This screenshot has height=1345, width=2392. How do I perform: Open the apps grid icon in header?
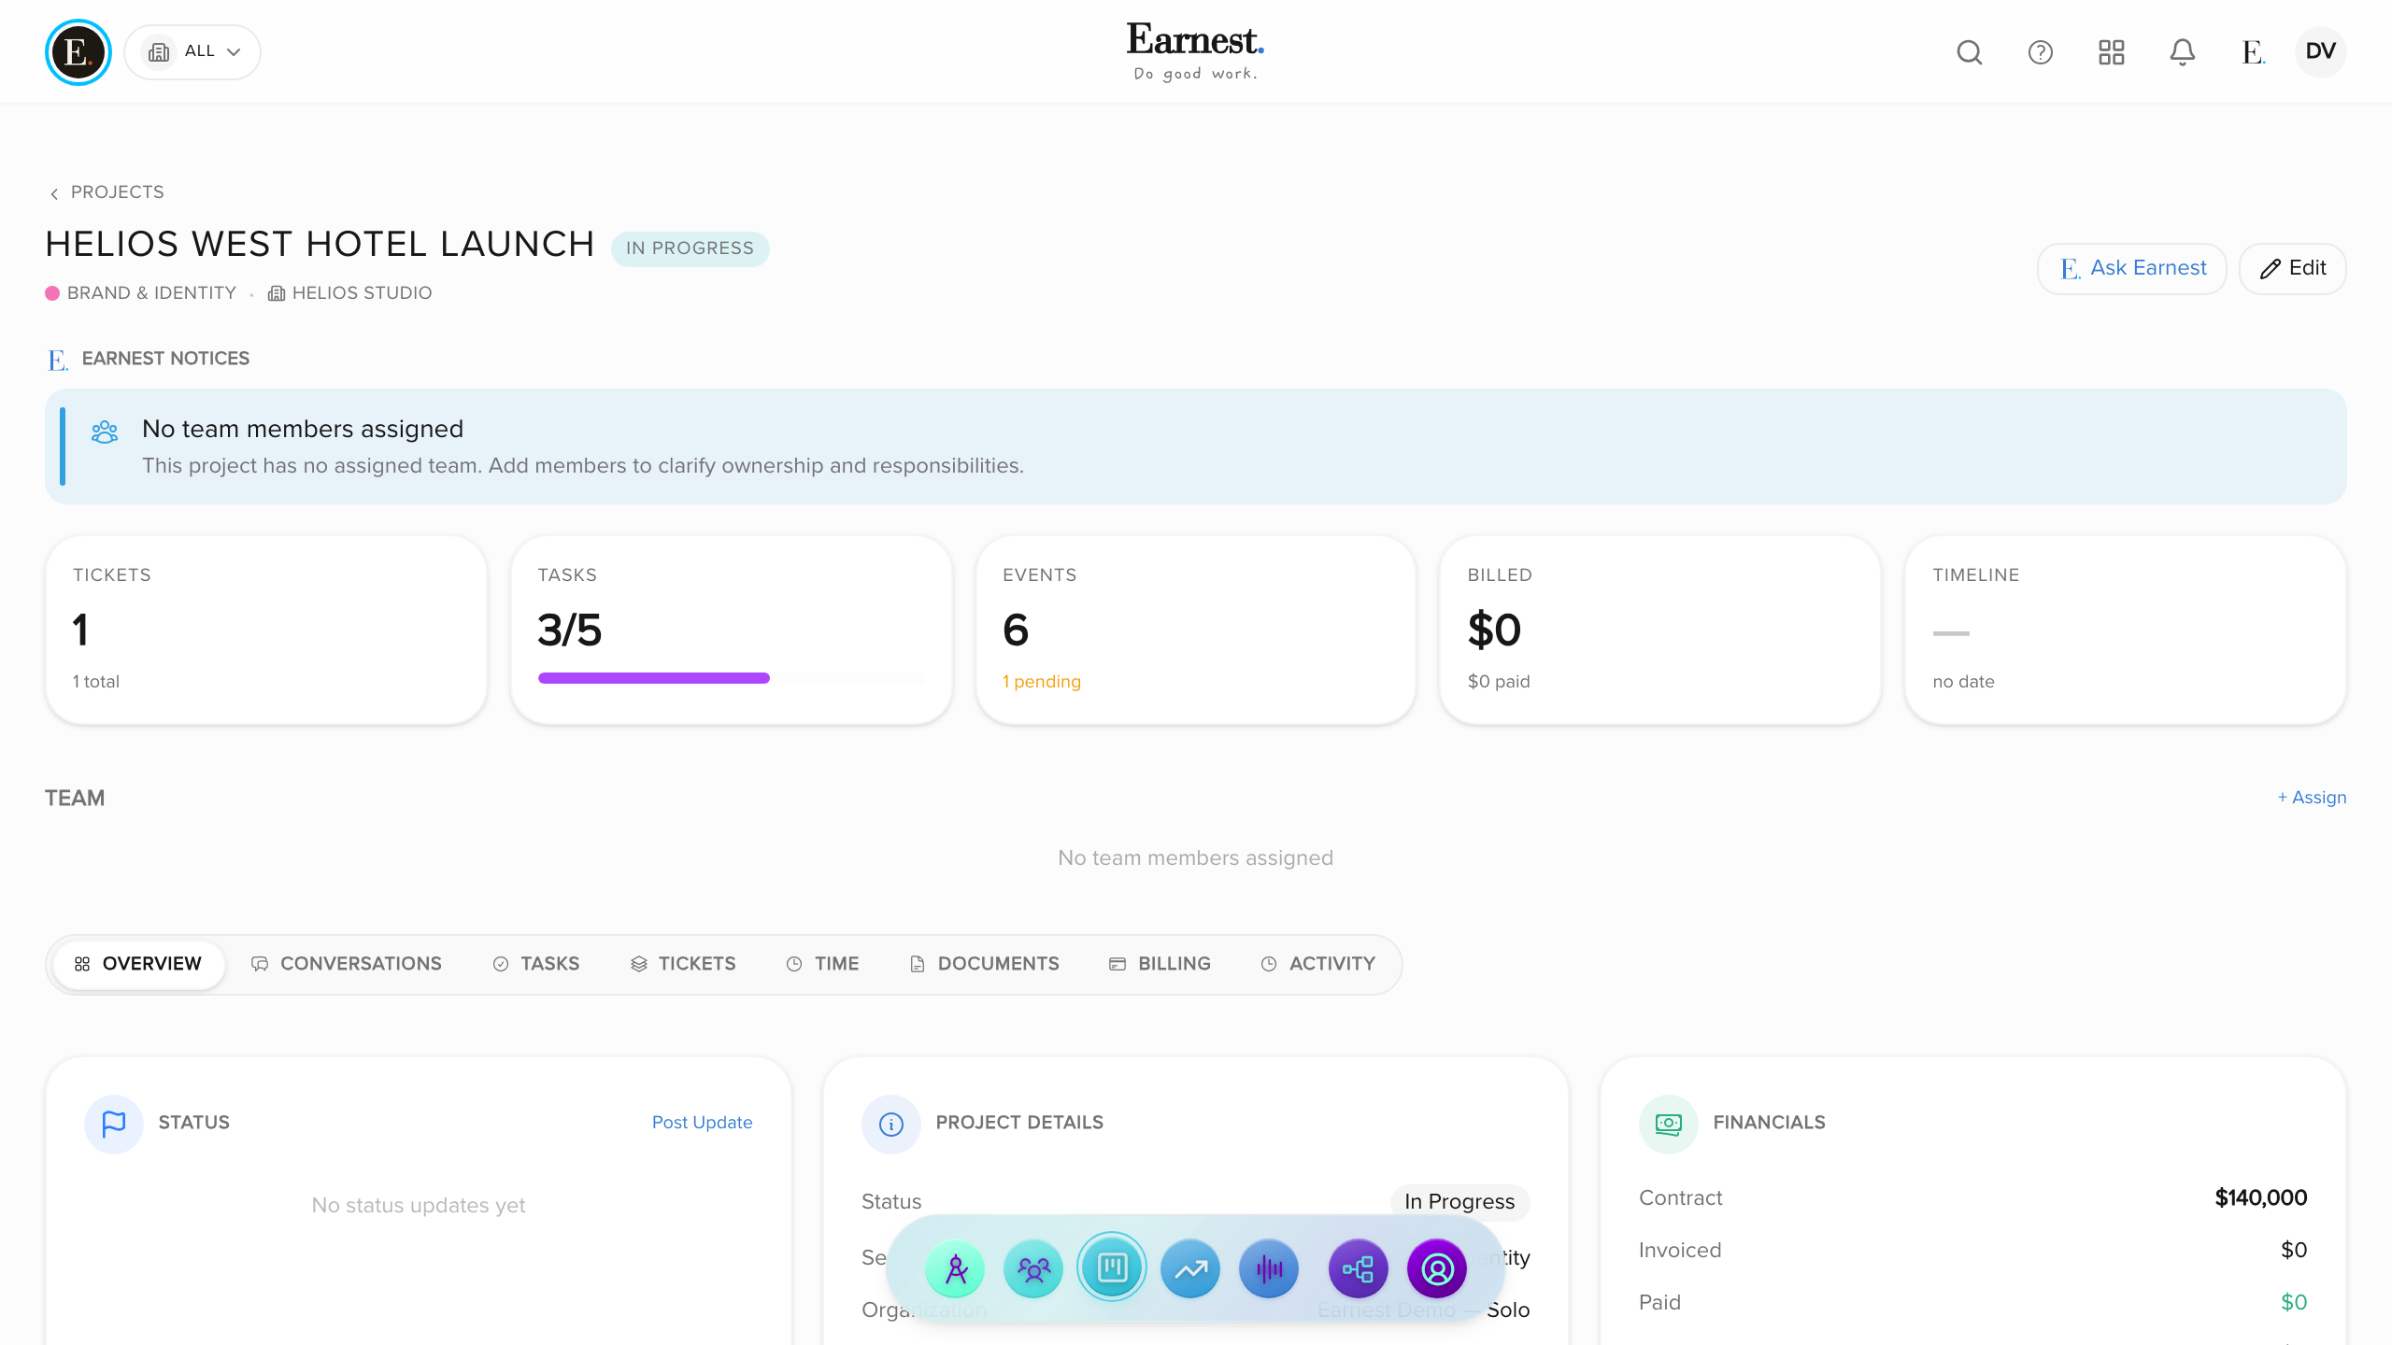point(2112,52)
